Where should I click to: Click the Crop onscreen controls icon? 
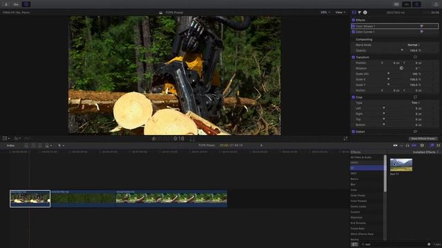click(415, 97)
